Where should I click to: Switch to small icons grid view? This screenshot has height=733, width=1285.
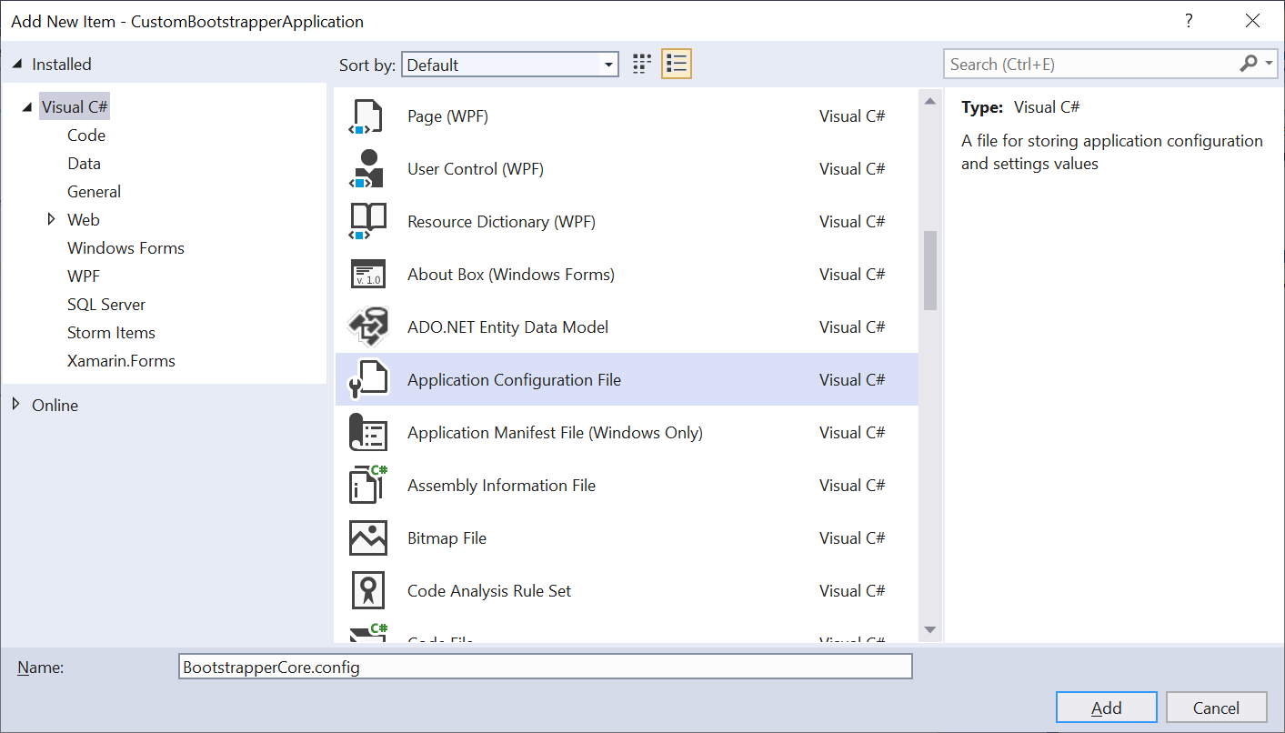click(x=642, y=64)
